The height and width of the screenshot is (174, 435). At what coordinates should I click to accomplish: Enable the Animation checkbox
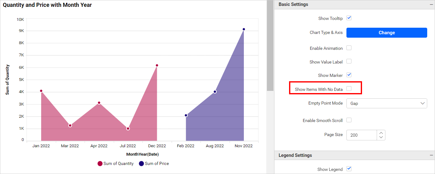point(349,48)
